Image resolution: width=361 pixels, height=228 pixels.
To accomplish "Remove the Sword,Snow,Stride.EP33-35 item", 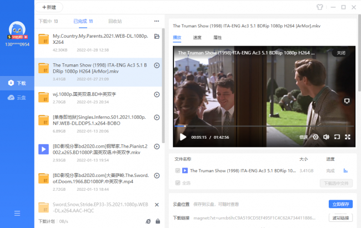I will 157,205.
